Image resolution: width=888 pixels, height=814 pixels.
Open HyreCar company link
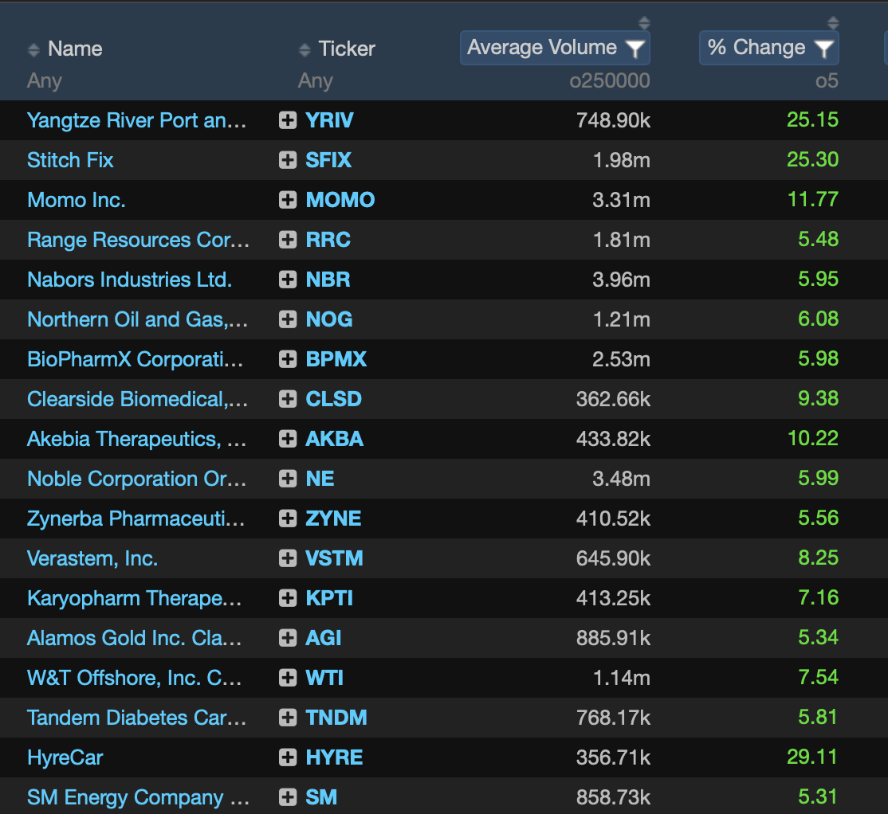coord(65,757)
